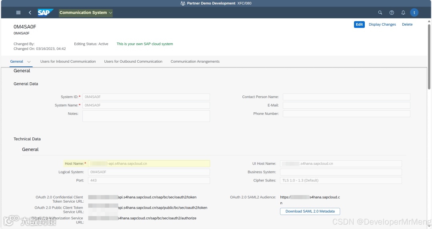Click 'Changed On: 03/16/2023, 04:42' text
The height and width of the screenshot is (229, 432).
40,49
